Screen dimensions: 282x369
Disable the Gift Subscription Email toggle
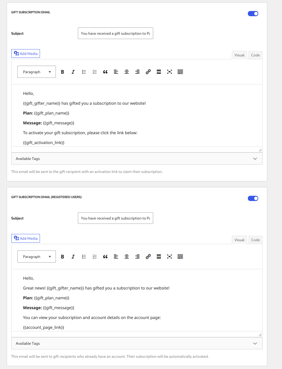pos(253,14)
